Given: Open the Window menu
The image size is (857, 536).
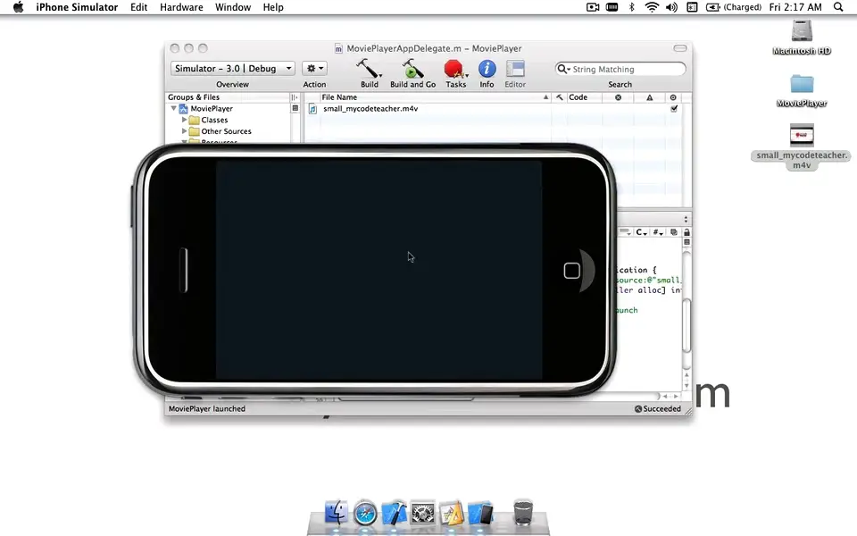Looking at the screenshot, I should 233,7.
